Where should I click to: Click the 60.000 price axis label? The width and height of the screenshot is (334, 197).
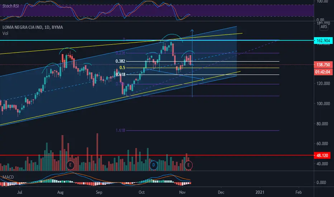322,144
